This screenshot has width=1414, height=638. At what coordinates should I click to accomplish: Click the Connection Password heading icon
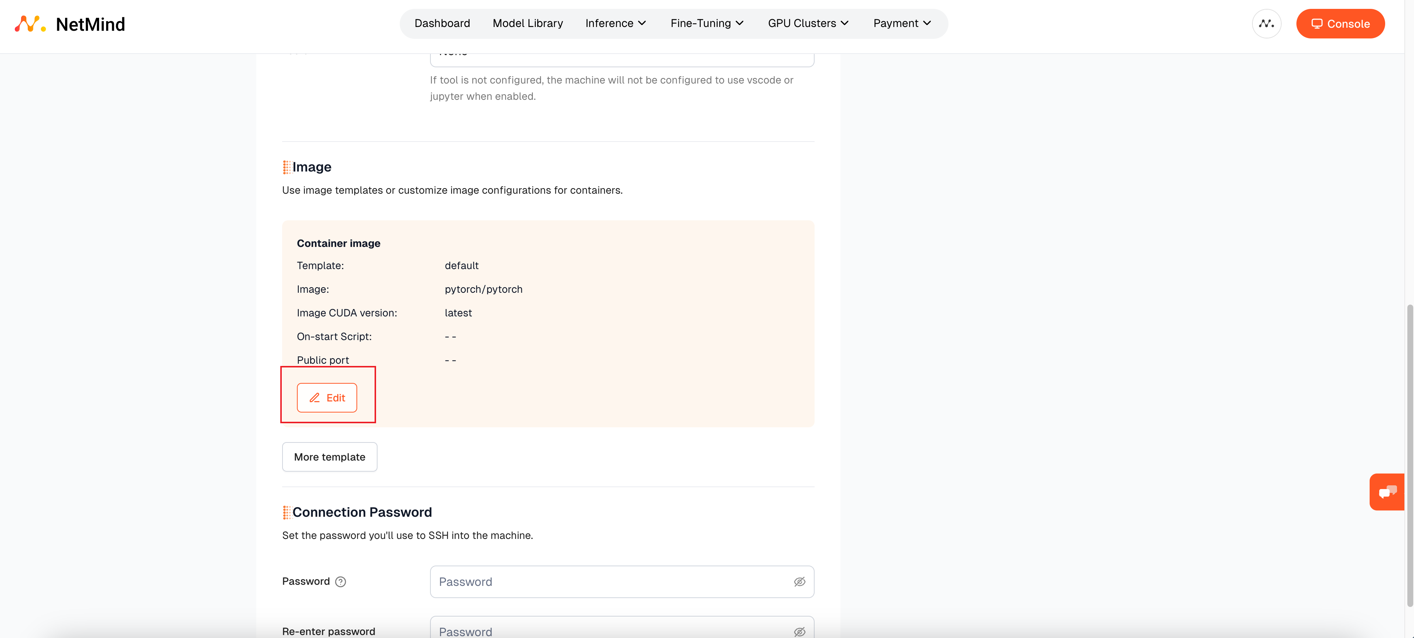click(287, 512)
